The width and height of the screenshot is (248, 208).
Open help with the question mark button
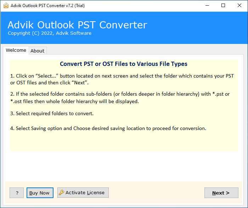17,193
